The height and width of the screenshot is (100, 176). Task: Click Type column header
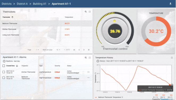click(x=41, y=66)
